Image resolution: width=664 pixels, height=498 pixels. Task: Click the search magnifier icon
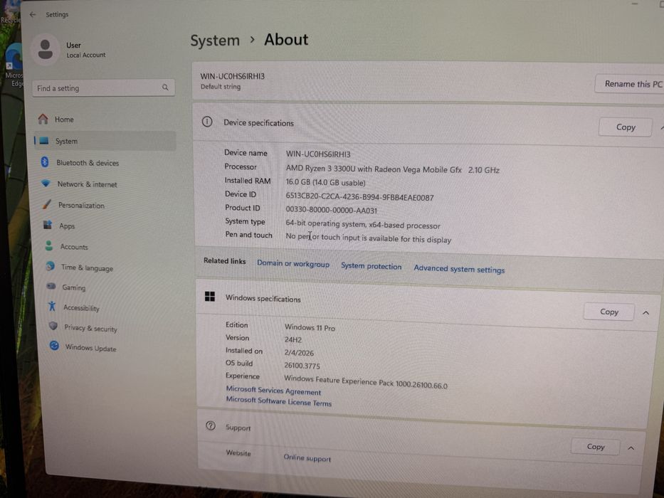click(165, 88)
